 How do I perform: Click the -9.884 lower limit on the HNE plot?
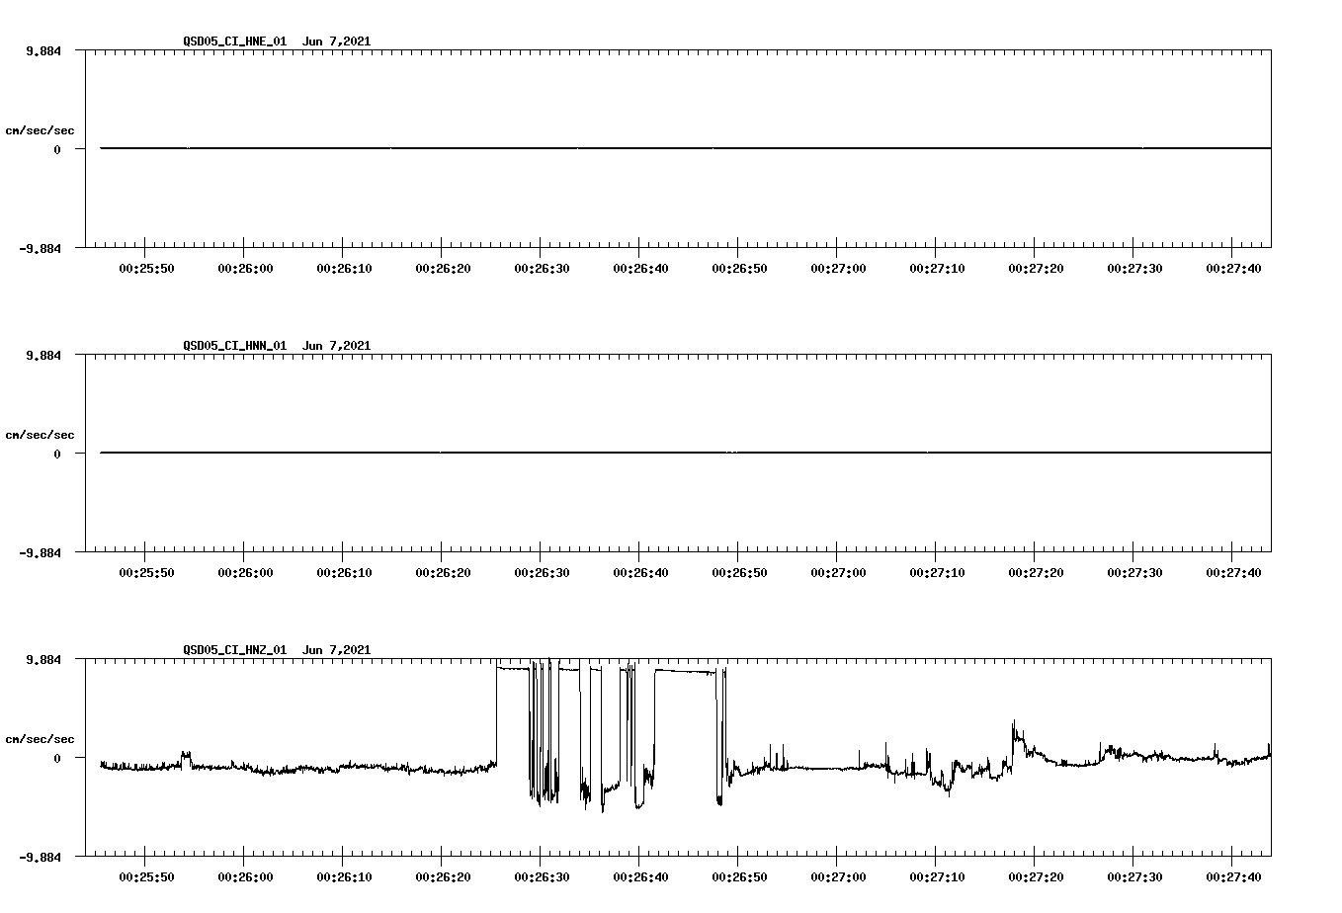pos(40,248)
